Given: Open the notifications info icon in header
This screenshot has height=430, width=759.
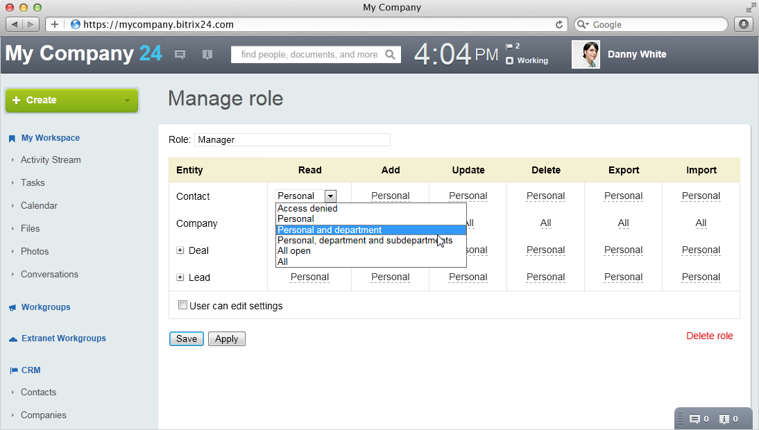Looking at the screenshot, I should point(207,55).
